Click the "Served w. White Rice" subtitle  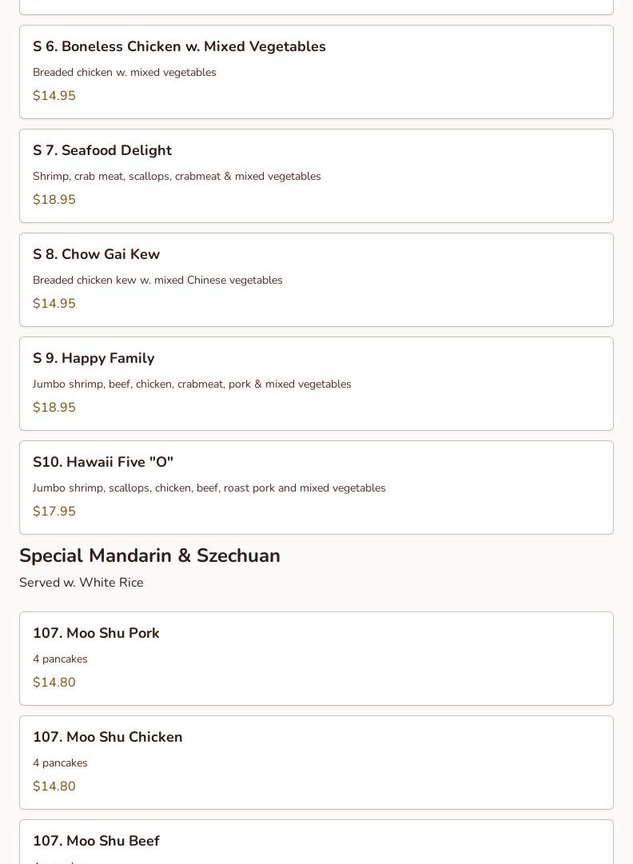(82, 583)
